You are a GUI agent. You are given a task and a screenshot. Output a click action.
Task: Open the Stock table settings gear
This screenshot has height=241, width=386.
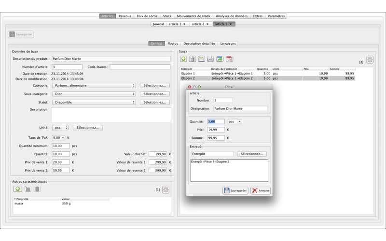(370, 59)
